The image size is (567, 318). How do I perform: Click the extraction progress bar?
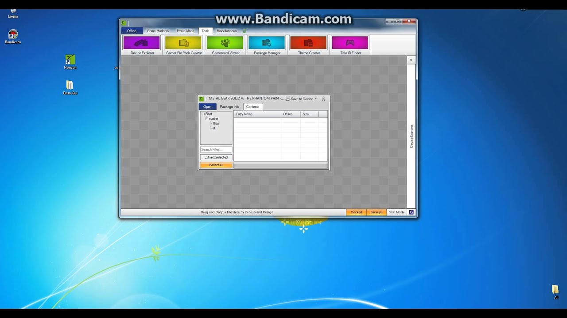(x=281, y=166)
